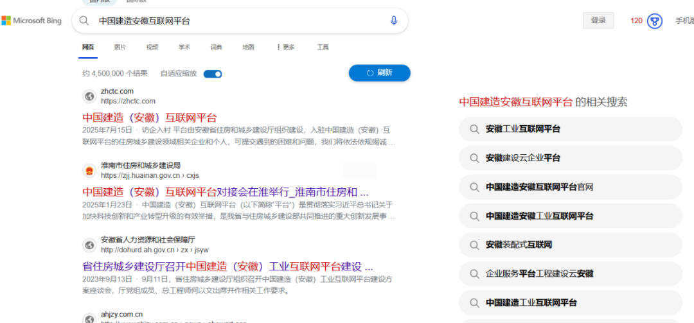Click the https://zhctc.com URL
Viewport: 694px width, 323px height.
click(x=128, y=101)
